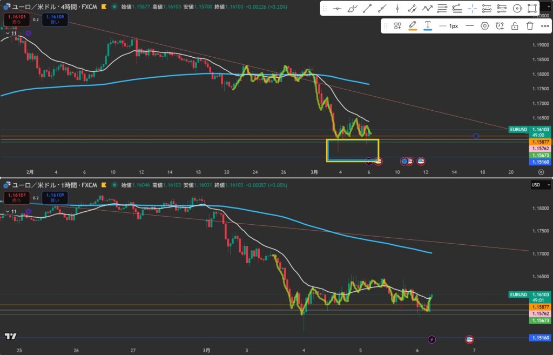Delete the selected drawing with trash icon

point(530,26)
